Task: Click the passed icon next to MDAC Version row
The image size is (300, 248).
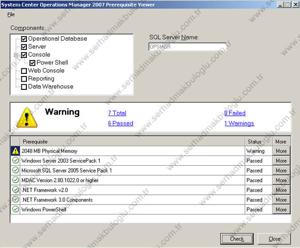Action: [16, 180]
